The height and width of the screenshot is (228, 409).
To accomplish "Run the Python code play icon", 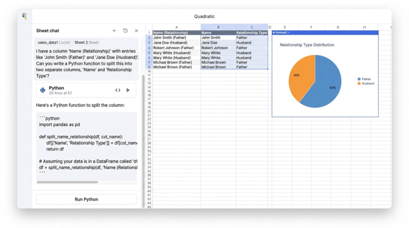I will [128, 90].
